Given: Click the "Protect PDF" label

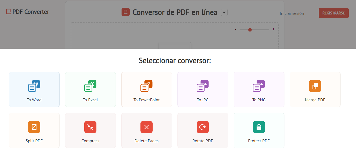Looking at the screenshot, I should click(x=259, y=141).
